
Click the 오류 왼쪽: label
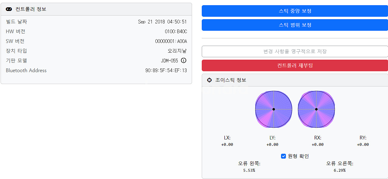click(249, 163)
